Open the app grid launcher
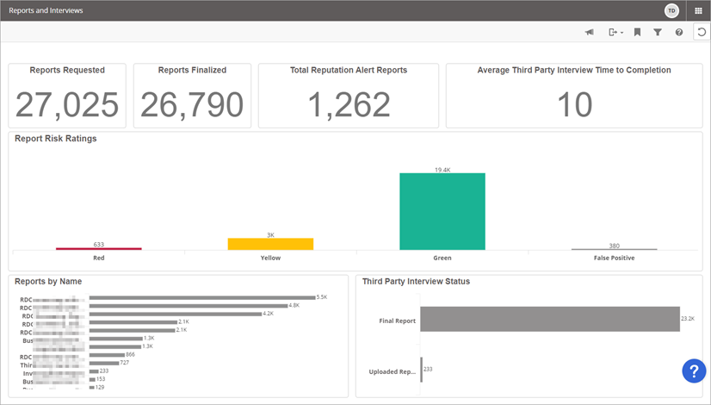 coord(699,10)
